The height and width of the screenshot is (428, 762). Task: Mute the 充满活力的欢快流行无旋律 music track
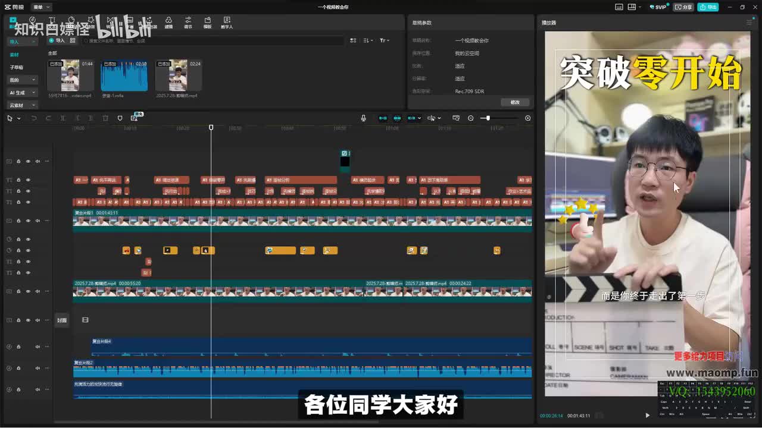pos(38,389)
